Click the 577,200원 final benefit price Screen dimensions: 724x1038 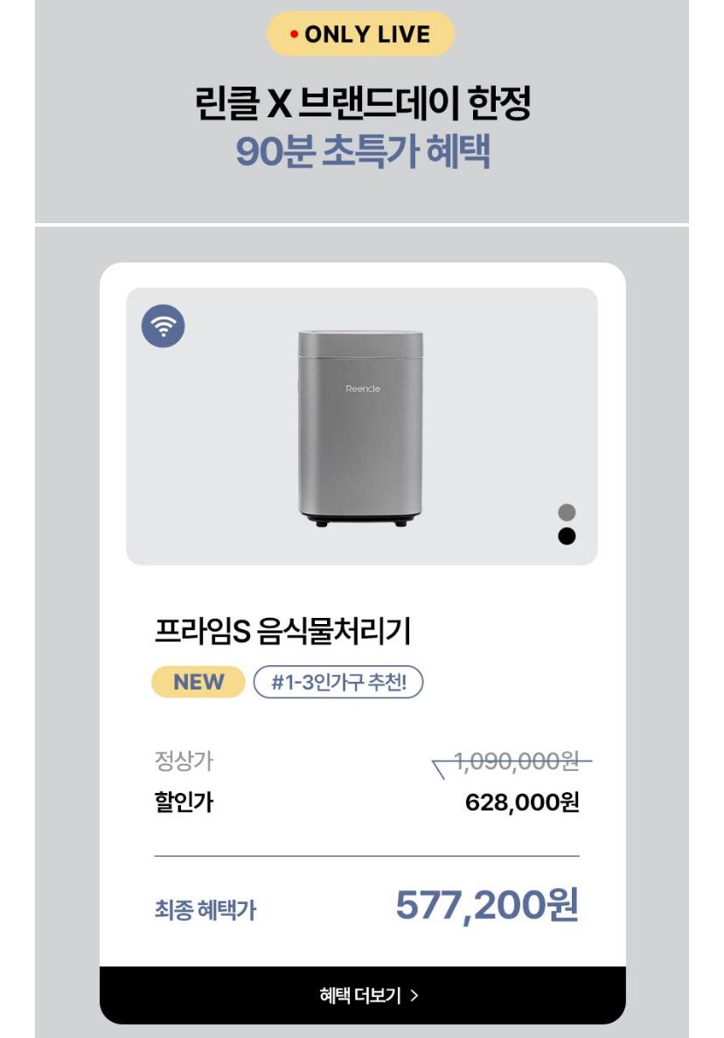coord(487,905)
